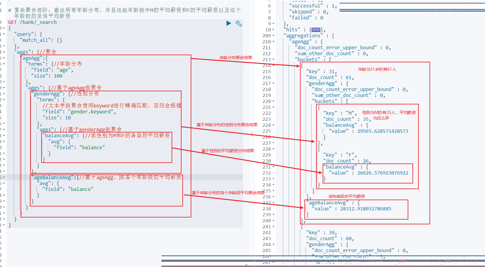
Task: Click the "size": 100 line
Action: coord(47,76)
